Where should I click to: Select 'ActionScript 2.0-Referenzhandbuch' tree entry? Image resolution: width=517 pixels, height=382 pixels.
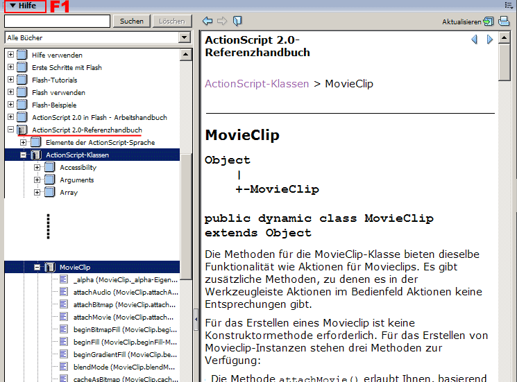click(x=87, y=130)
